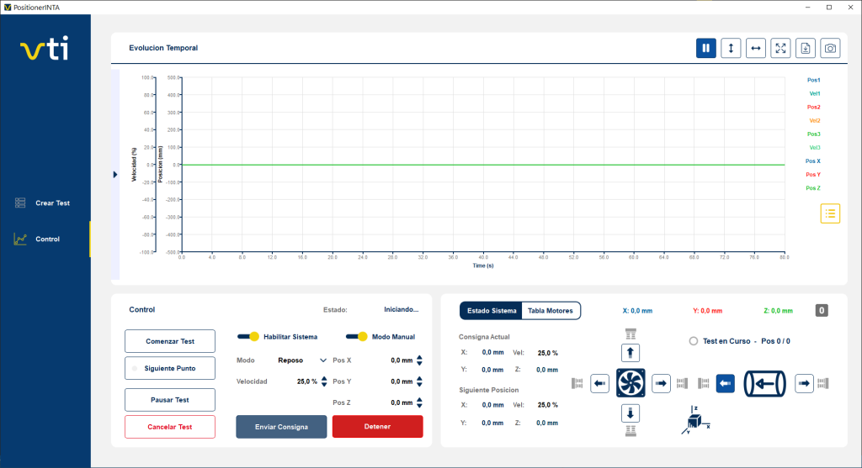Image resolution: width=862 pixels, height=468 pixels.
Task: Select the Test en Curso radio button
Action: (x=694, y=341)
